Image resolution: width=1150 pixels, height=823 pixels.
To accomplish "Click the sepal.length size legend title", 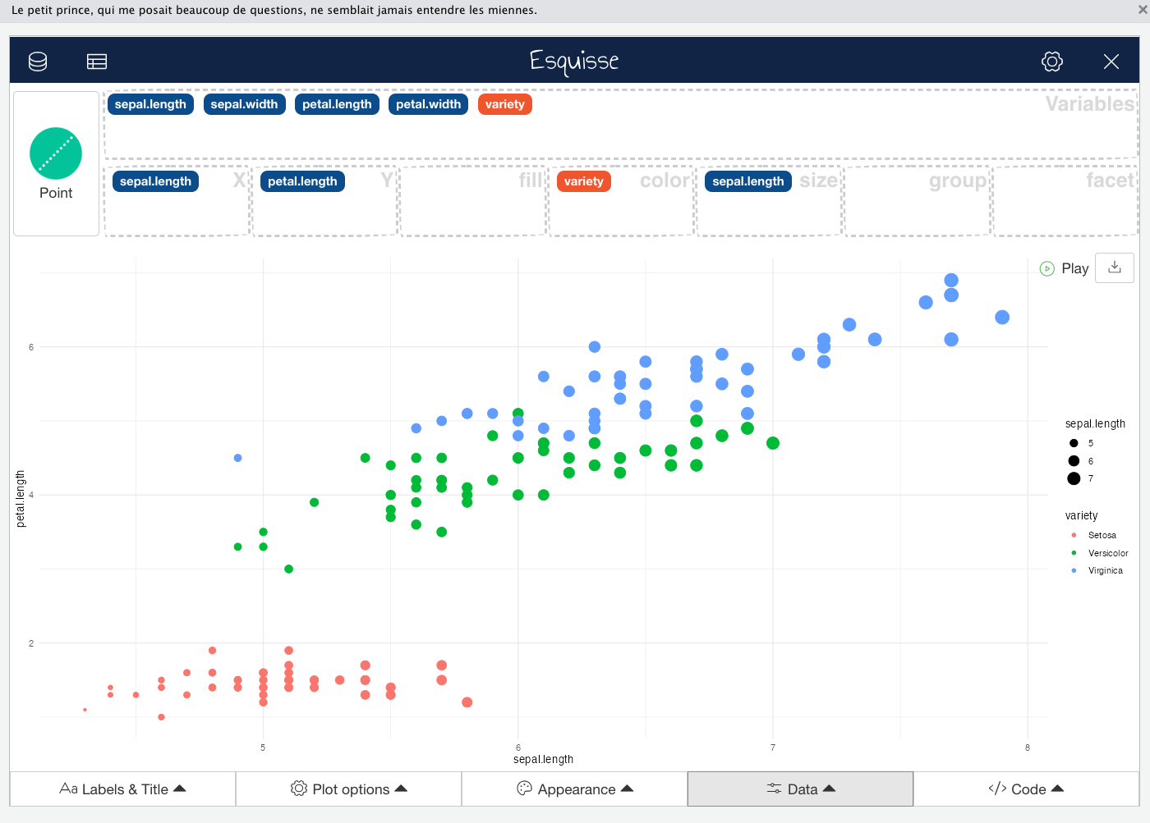I will (1095, 424).
